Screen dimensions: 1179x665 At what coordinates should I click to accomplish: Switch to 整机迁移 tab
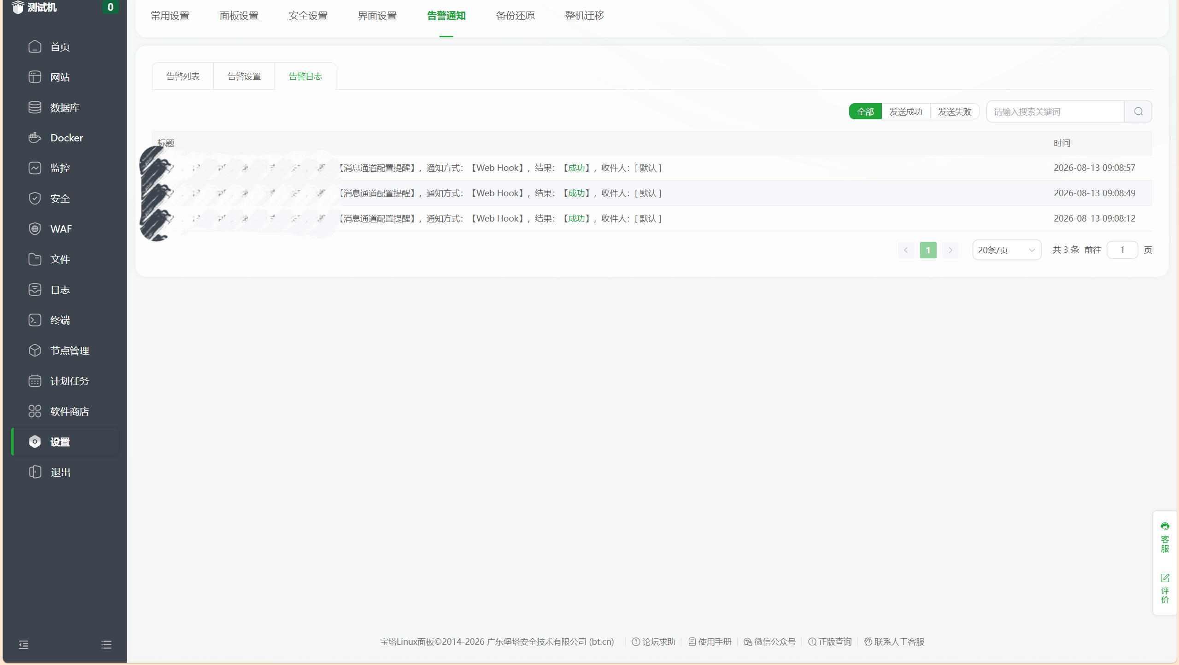pyautogui.click(x=585, y=16)
